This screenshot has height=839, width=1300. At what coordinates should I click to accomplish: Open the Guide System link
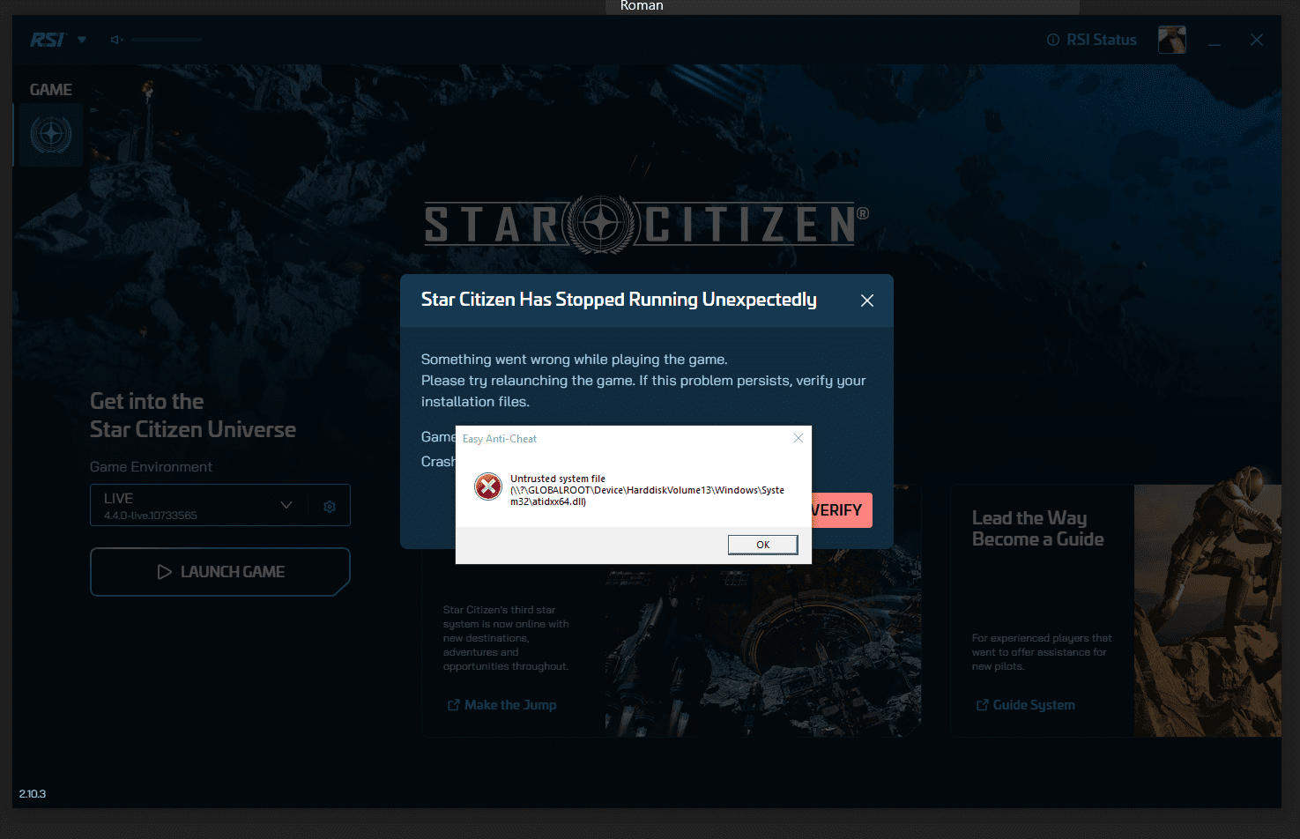[x=1026, y=705]
